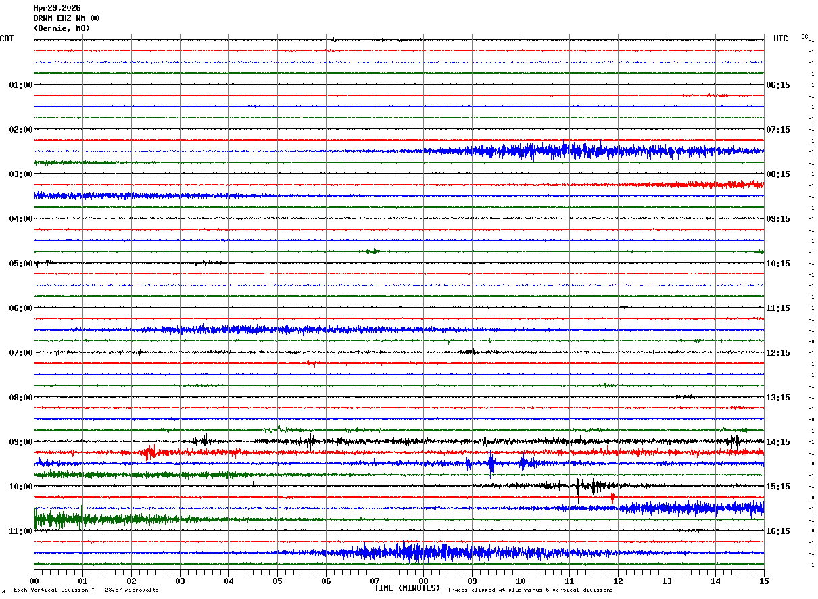Select the 07:00 CDT time label
The height and width of the screenshot is (599, 818).
[21, 353]
